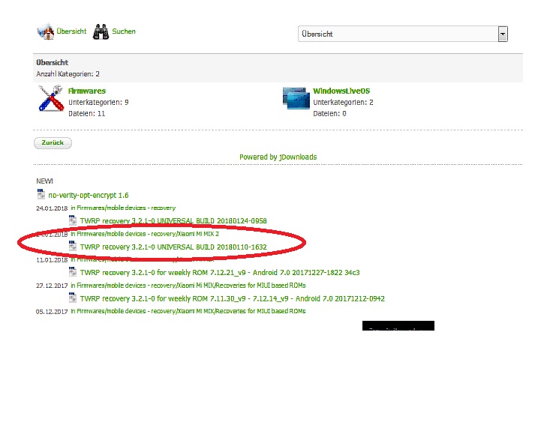Follow the Powered by jDownloads link
The height and width of the screenshot is (431, 550).
coord(278,157)
